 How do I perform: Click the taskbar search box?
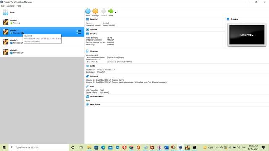coord(38,147)
